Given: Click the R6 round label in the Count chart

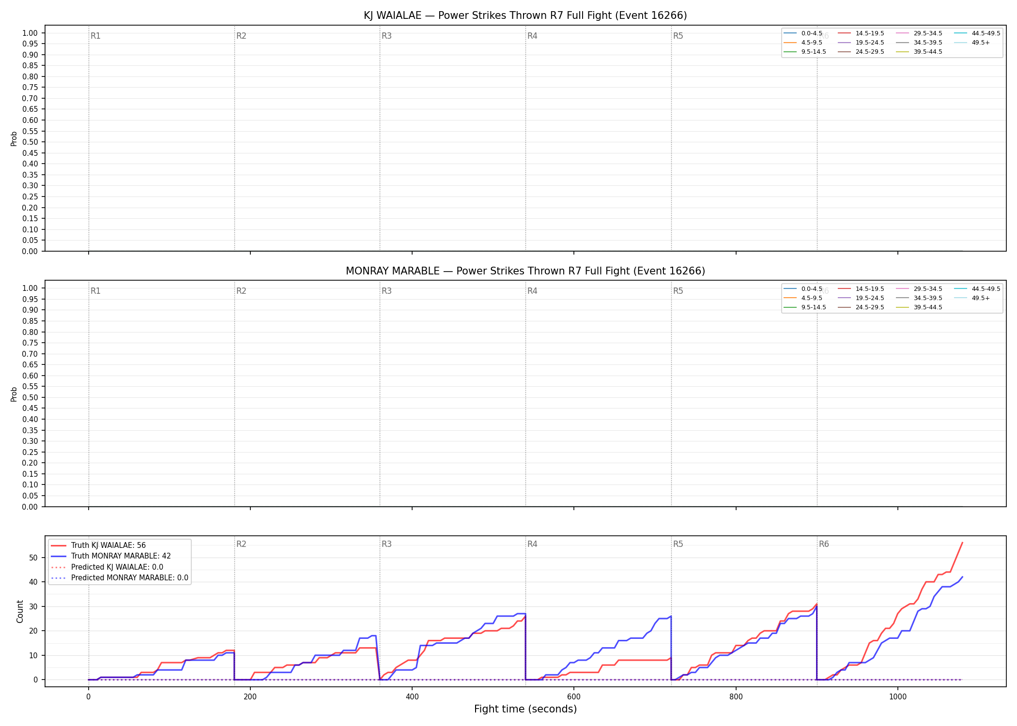Looking at the screenshot, I should [x=824, y=544].
